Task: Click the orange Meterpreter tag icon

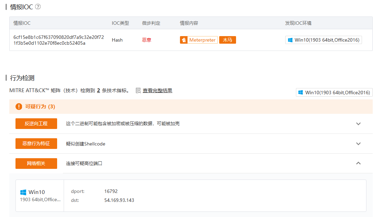Action: click(x=184, y=40)
